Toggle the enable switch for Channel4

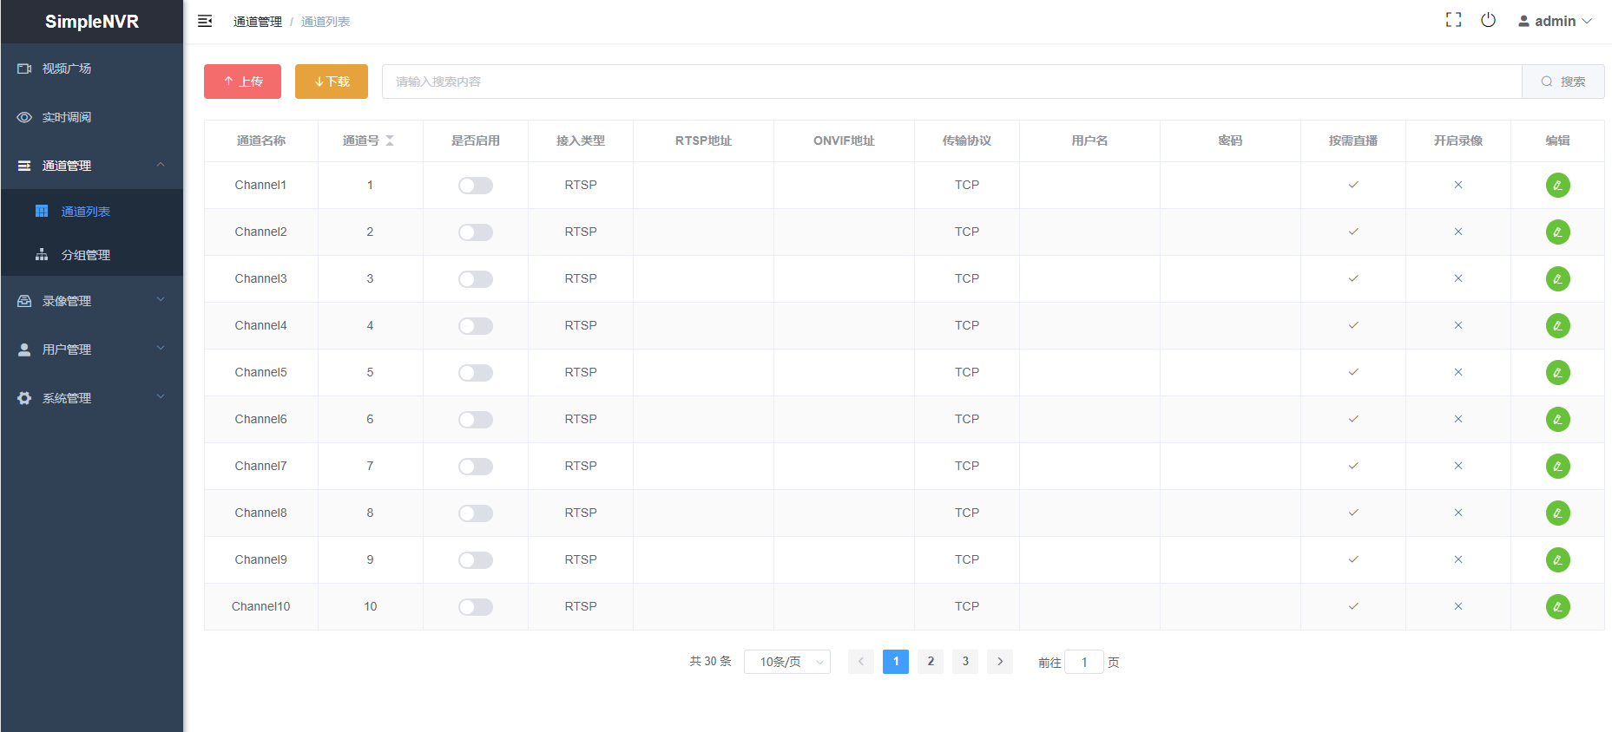pos(476,326)
